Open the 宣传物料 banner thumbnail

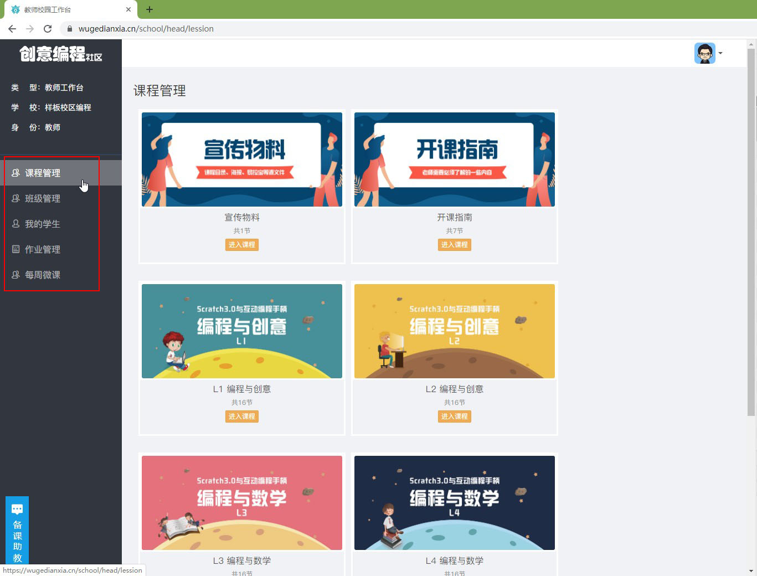(x=242, y=160)
